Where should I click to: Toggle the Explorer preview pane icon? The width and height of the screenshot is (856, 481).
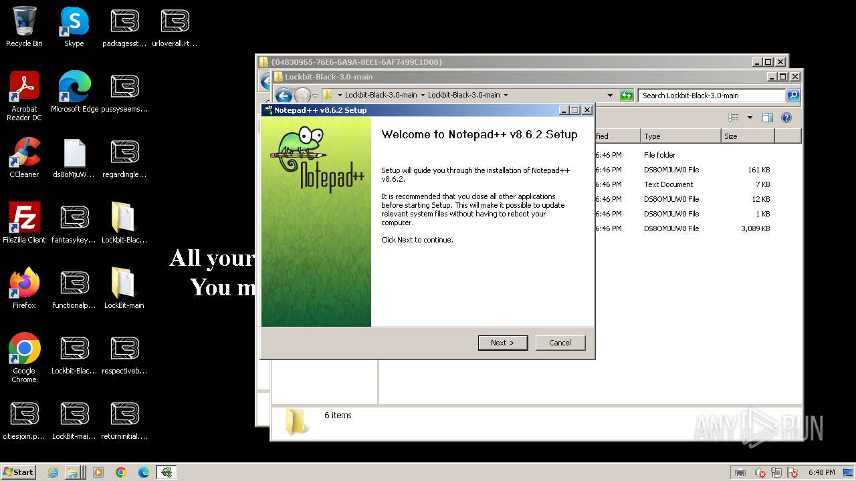[x=768, y=118]
